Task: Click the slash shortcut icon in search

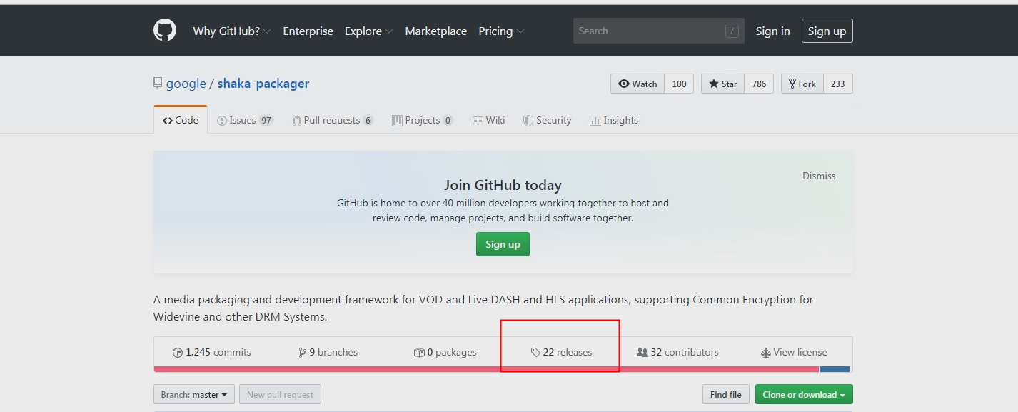Action: coord(732,31)
